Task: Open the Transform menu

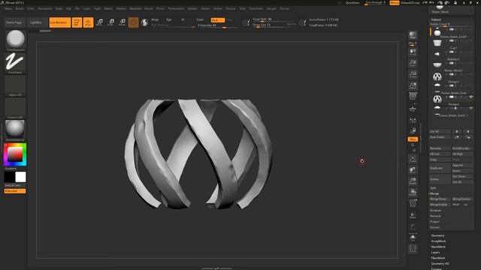Action: click(x=256, y=8)
